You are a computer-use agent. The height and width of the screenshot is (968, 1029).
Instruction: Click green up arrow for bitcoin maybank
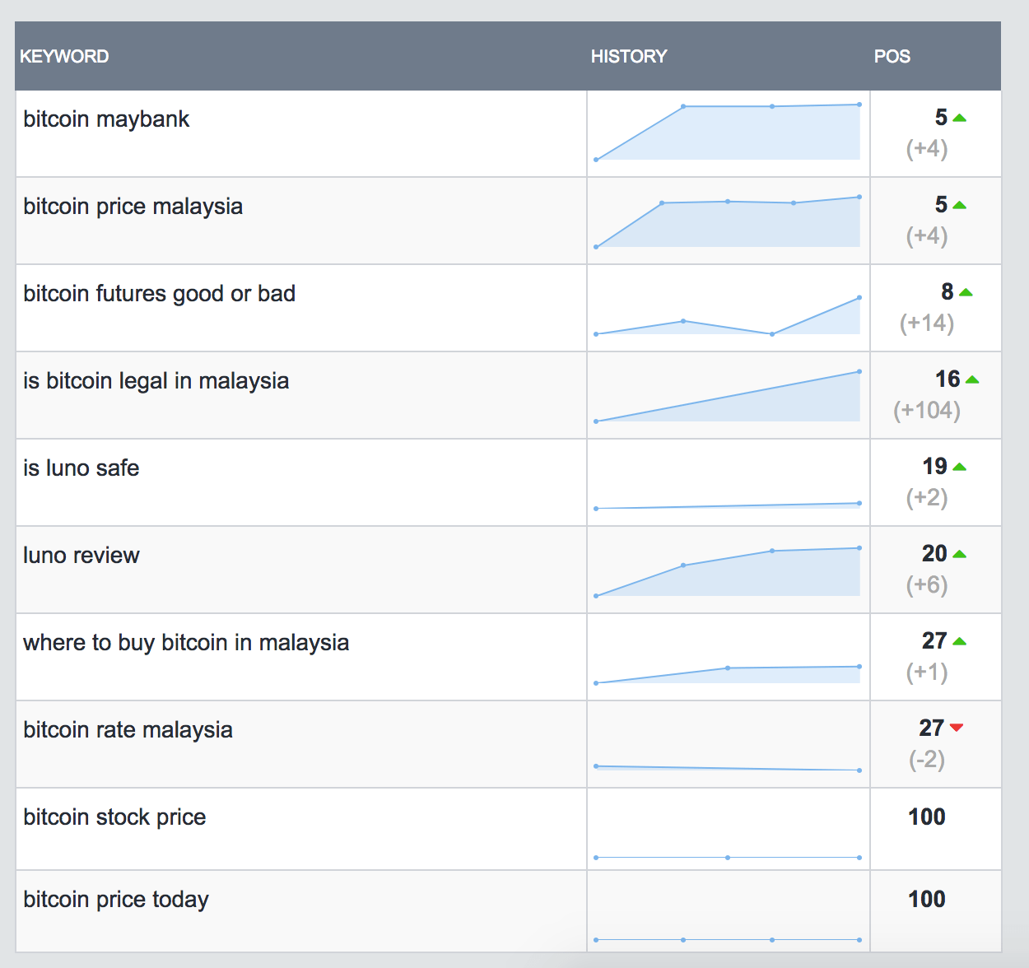point(958,119)
